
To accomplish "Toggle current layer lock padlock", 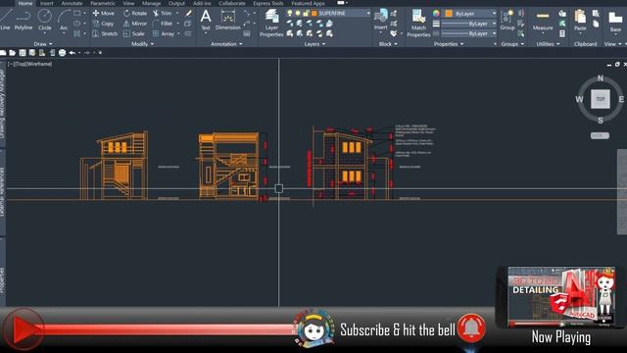I will coord(306,13).
